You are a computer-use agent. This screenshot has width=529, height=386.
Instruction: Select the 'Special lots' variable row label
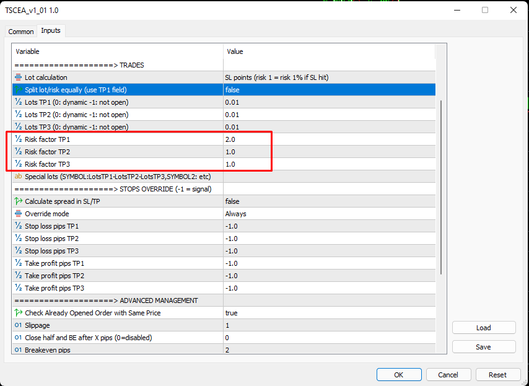coord(118,177)
